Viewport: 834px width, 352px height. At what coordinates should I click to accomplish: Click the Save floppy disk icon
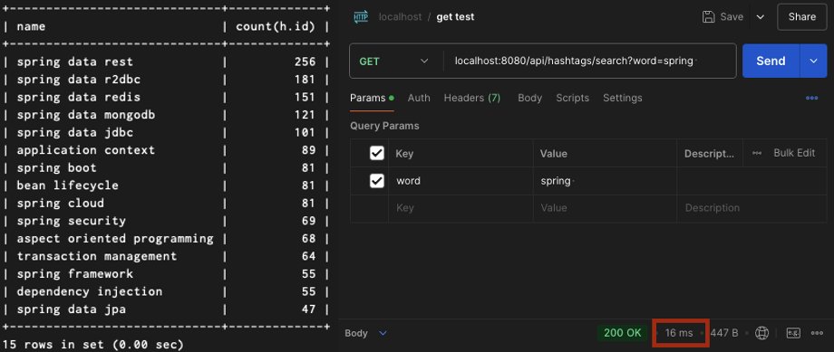(x=709, y=17)
